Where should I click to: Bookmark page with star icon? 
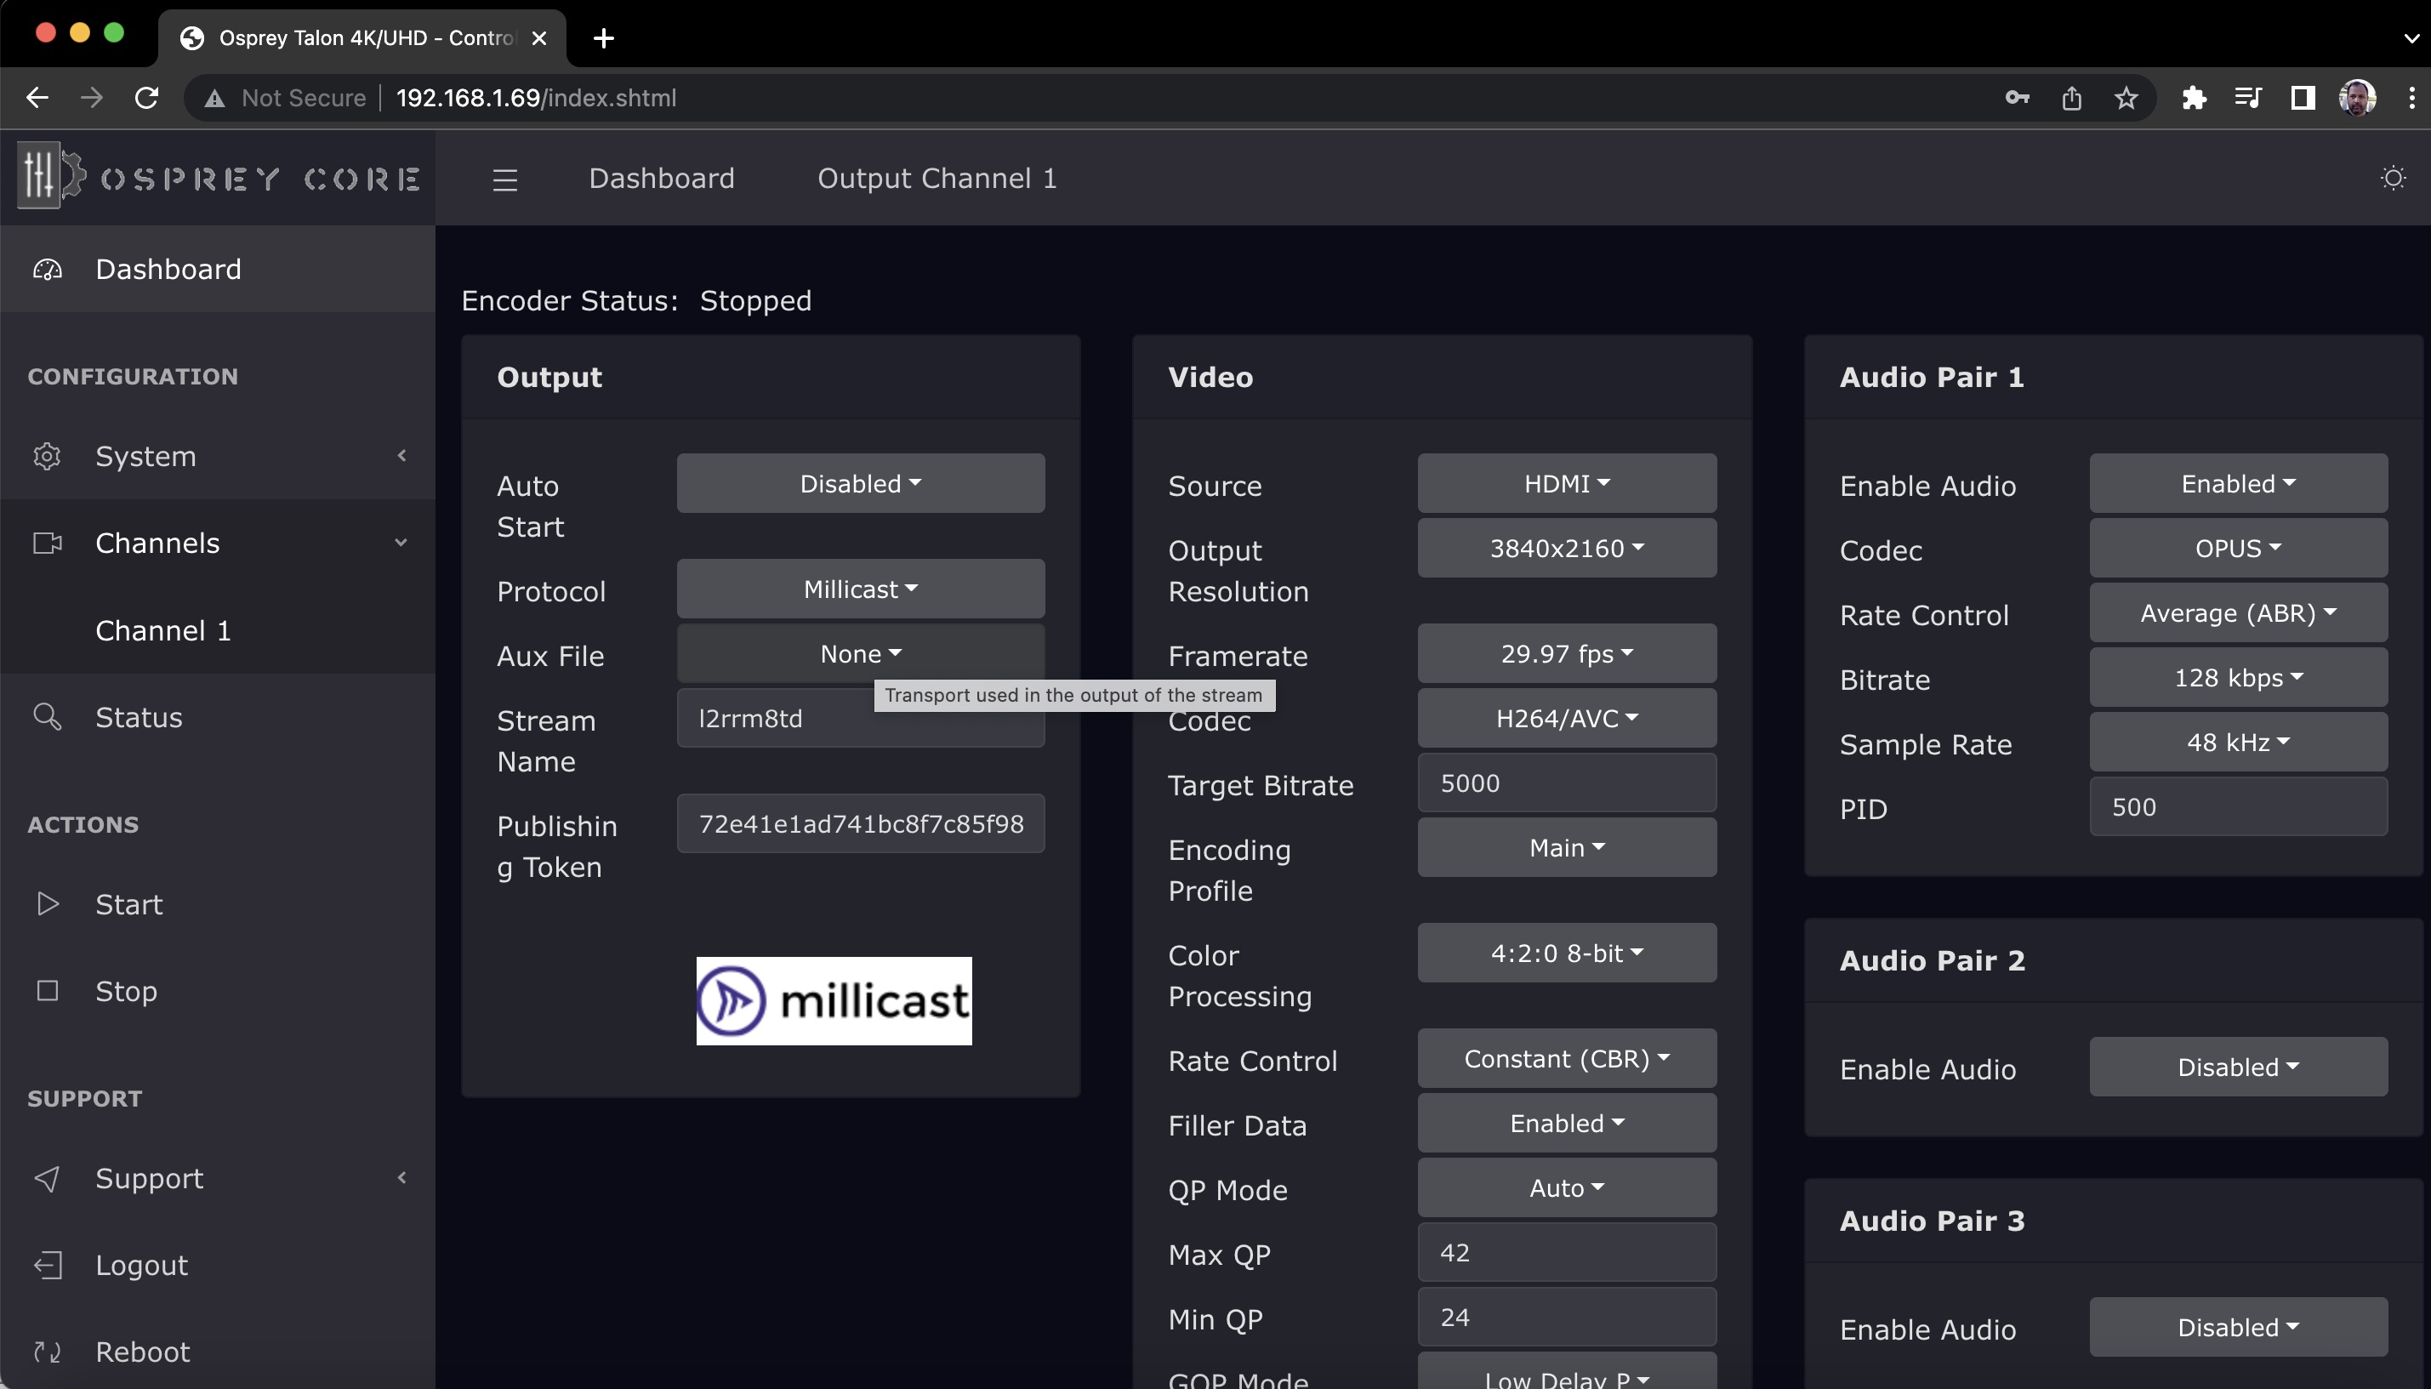2126,97
